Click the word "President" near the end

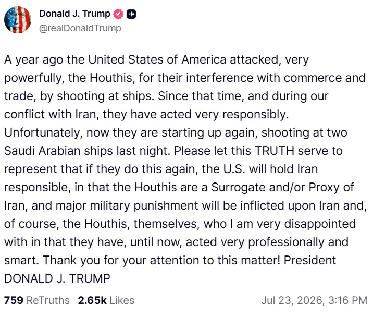[310, 260]
